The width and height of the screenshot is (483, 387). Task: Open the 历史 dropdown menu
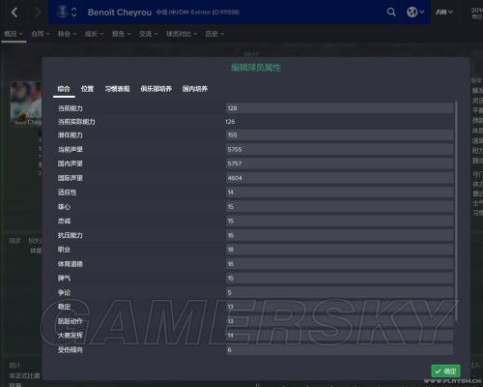pos(214,34)
